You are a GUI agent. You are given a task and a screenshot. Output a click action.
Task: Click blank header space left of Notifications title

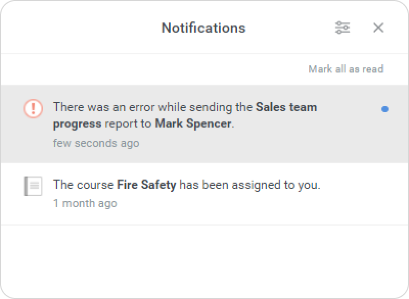(77, 28)
